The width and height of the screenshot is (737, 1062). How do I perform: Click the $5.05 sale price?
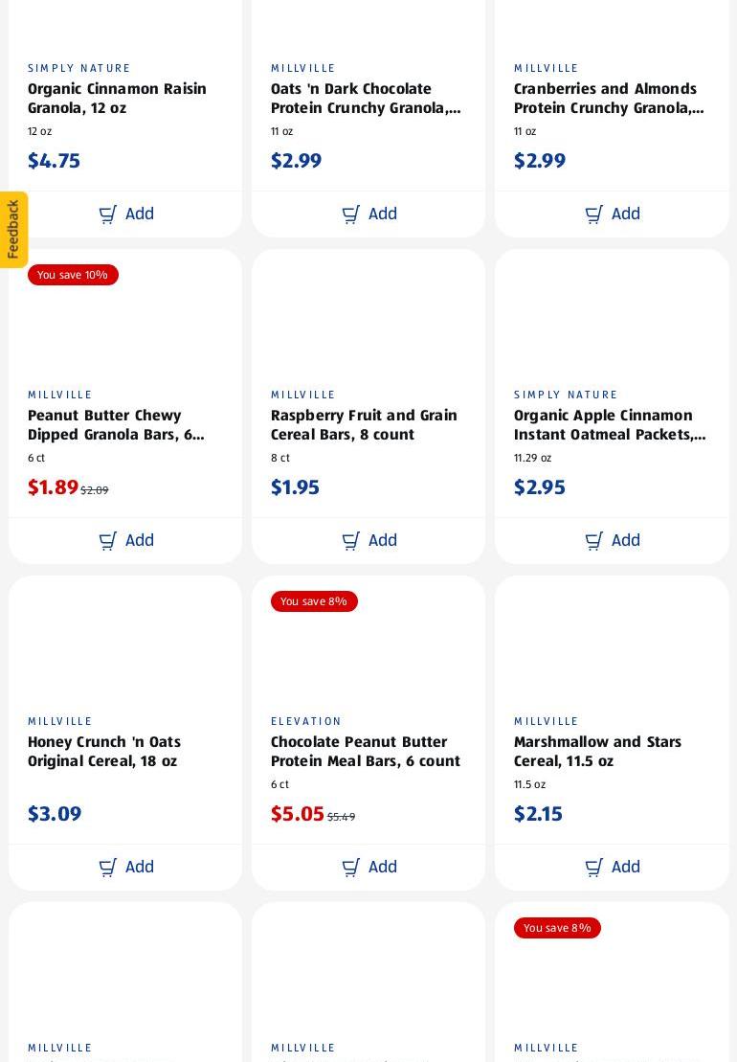297,813
